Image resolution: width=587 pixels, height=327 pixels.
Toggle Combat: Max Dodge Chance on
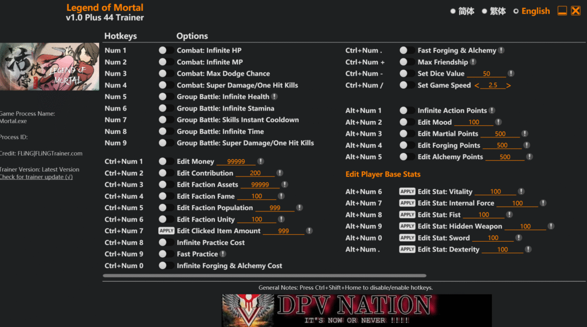tap(166, 73)
